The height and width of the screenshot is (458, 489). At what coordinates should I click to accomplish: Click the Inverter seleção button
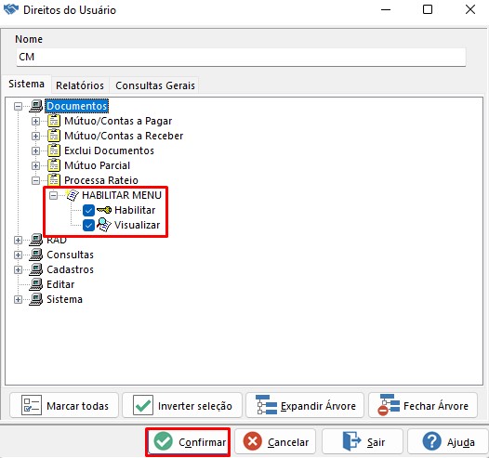pyautogui.click(x=182, y=405)
